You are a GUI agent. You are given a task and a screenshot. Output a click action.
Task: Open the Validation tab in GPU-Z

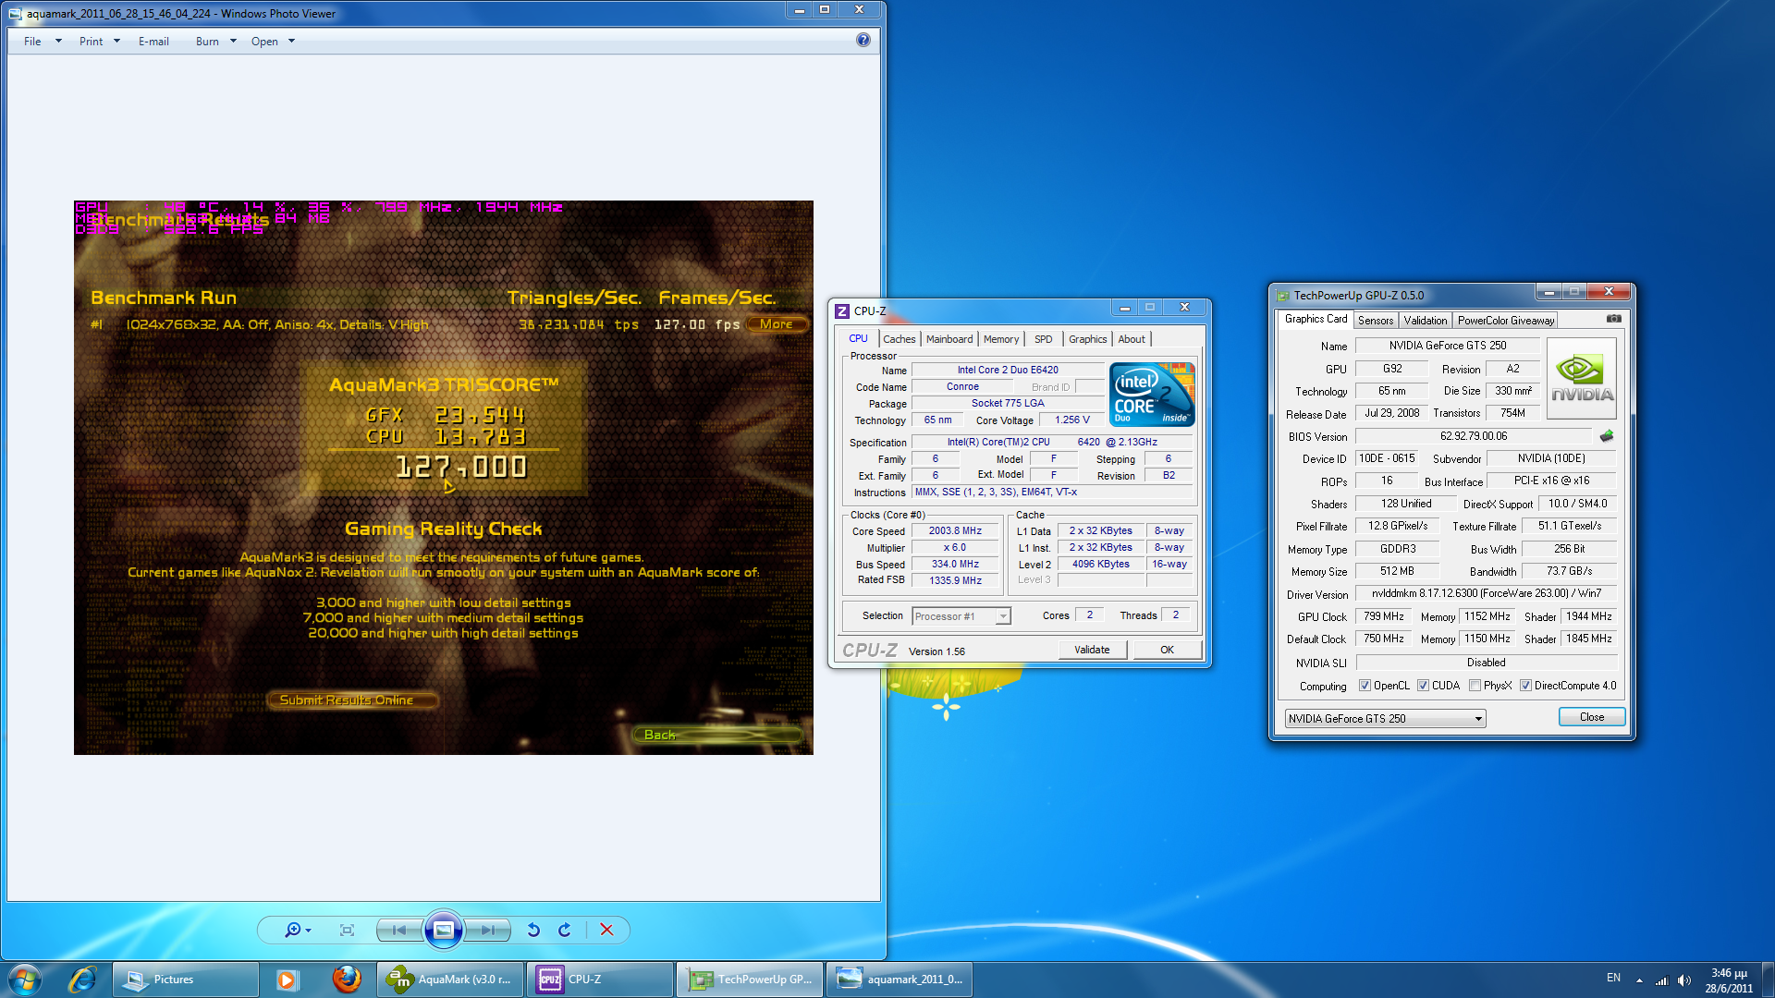(1425, 321)
